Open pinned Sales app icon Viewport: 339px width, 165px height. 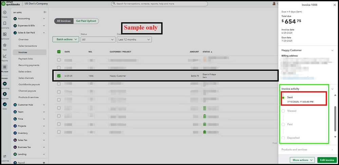4,104
